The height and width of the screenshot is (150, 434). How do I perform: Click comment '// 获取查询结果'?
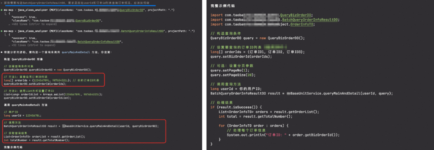(x=15, y=133)
